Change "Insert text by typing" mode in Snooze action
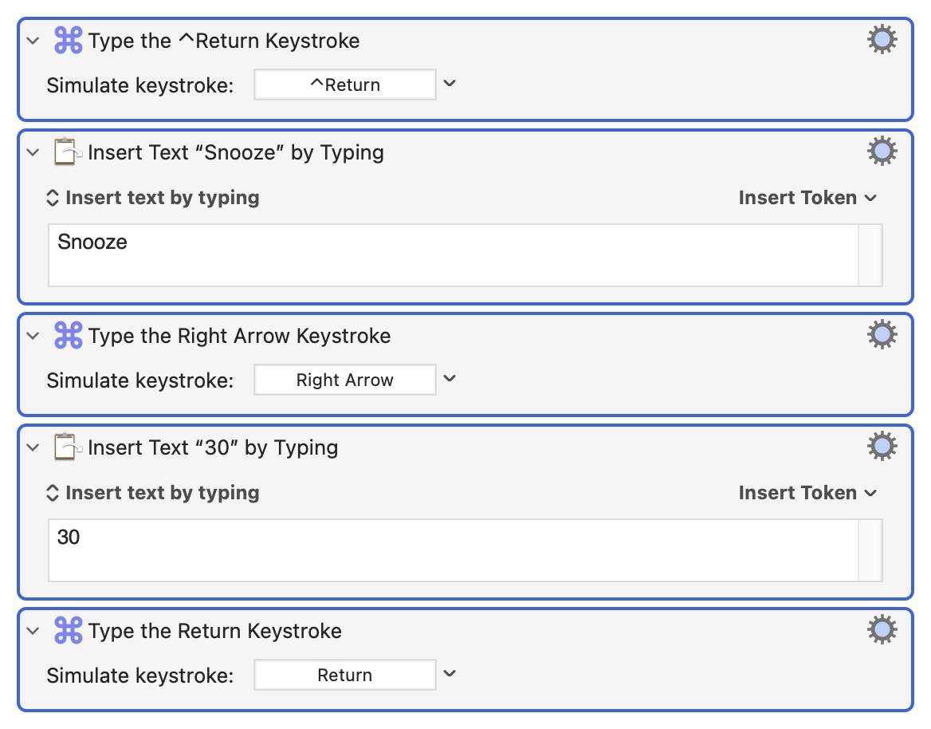931x729 pixels. tap(153, 198)
